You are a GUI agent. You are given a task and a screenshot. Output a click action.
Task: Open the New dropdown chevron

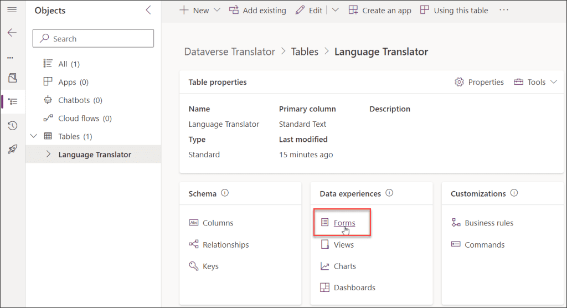[x=217, y=10]
